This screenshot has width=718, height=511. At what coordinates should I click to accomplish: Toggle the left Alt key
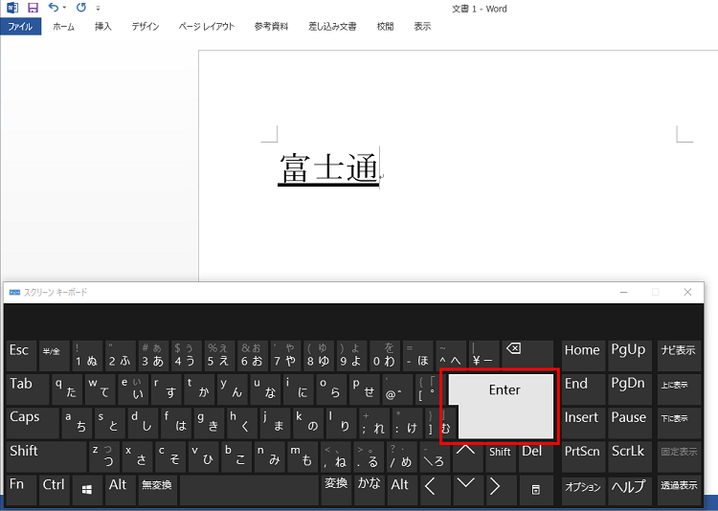pyautogui.click(x=120, y=490)
